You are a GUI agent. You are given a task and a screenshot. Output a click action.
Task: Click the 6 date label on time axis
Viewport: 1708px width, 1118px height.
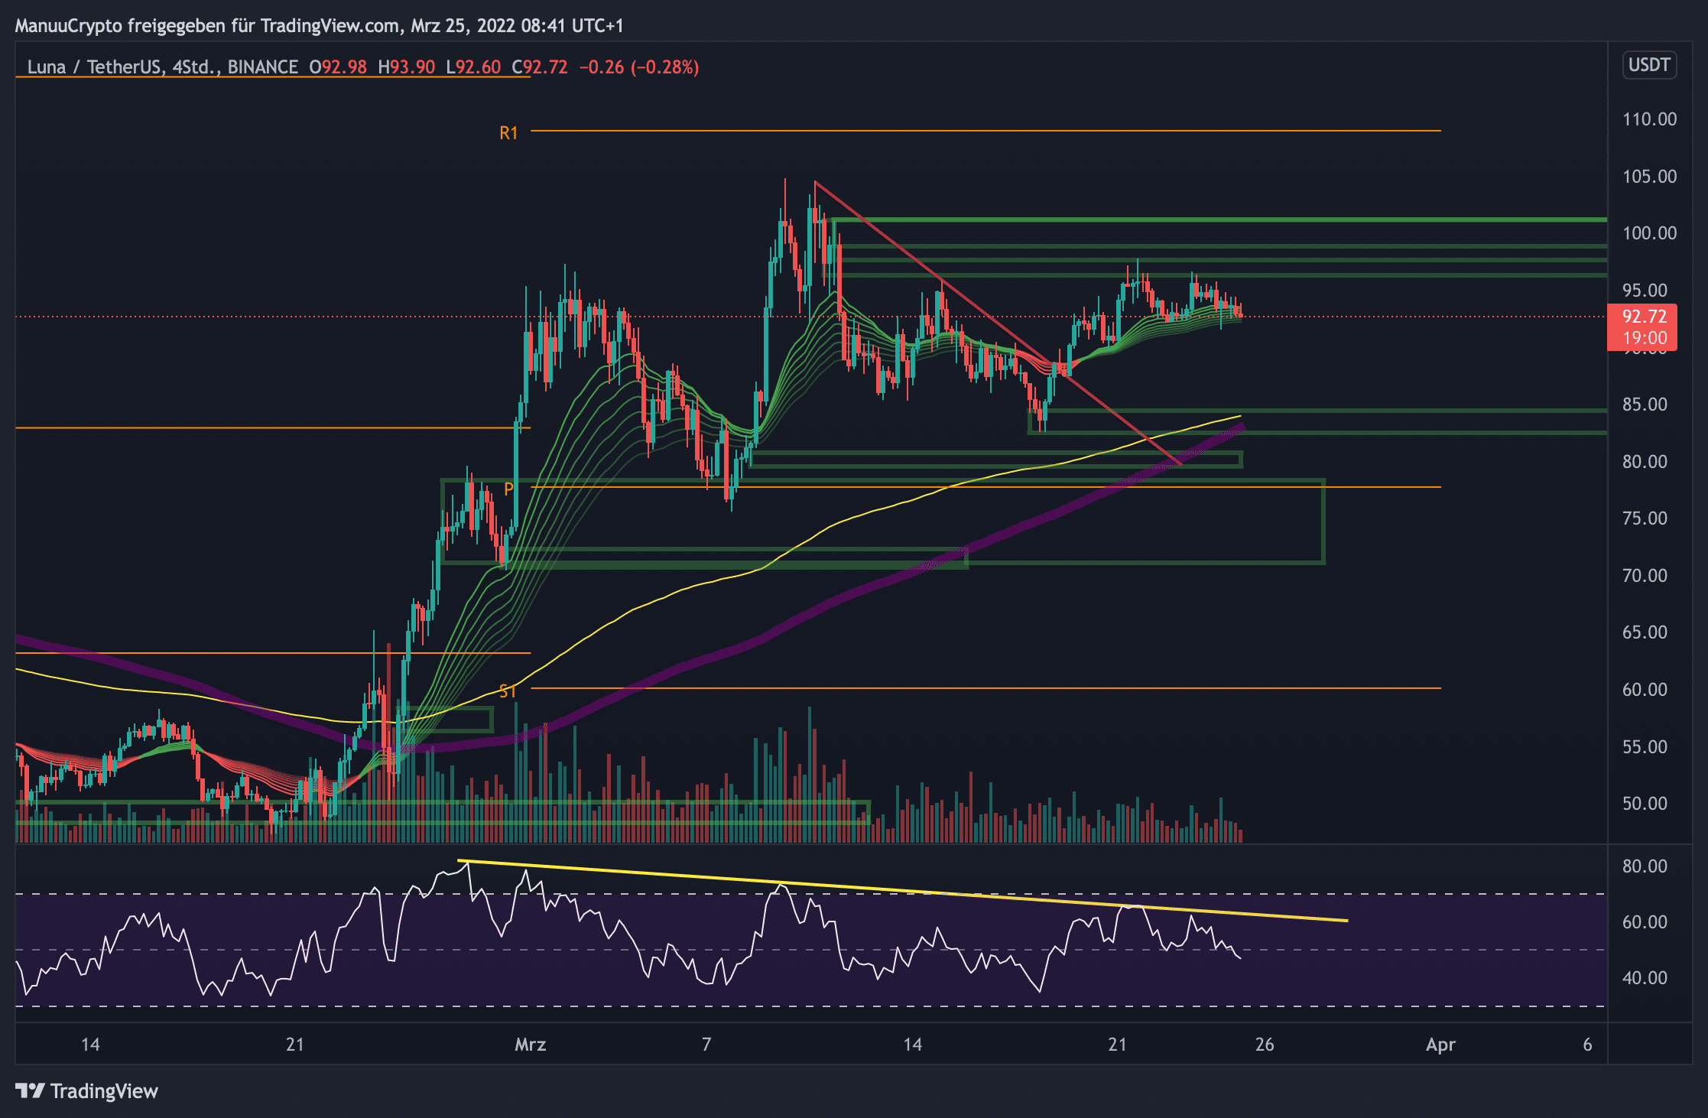point(1587,1045)
